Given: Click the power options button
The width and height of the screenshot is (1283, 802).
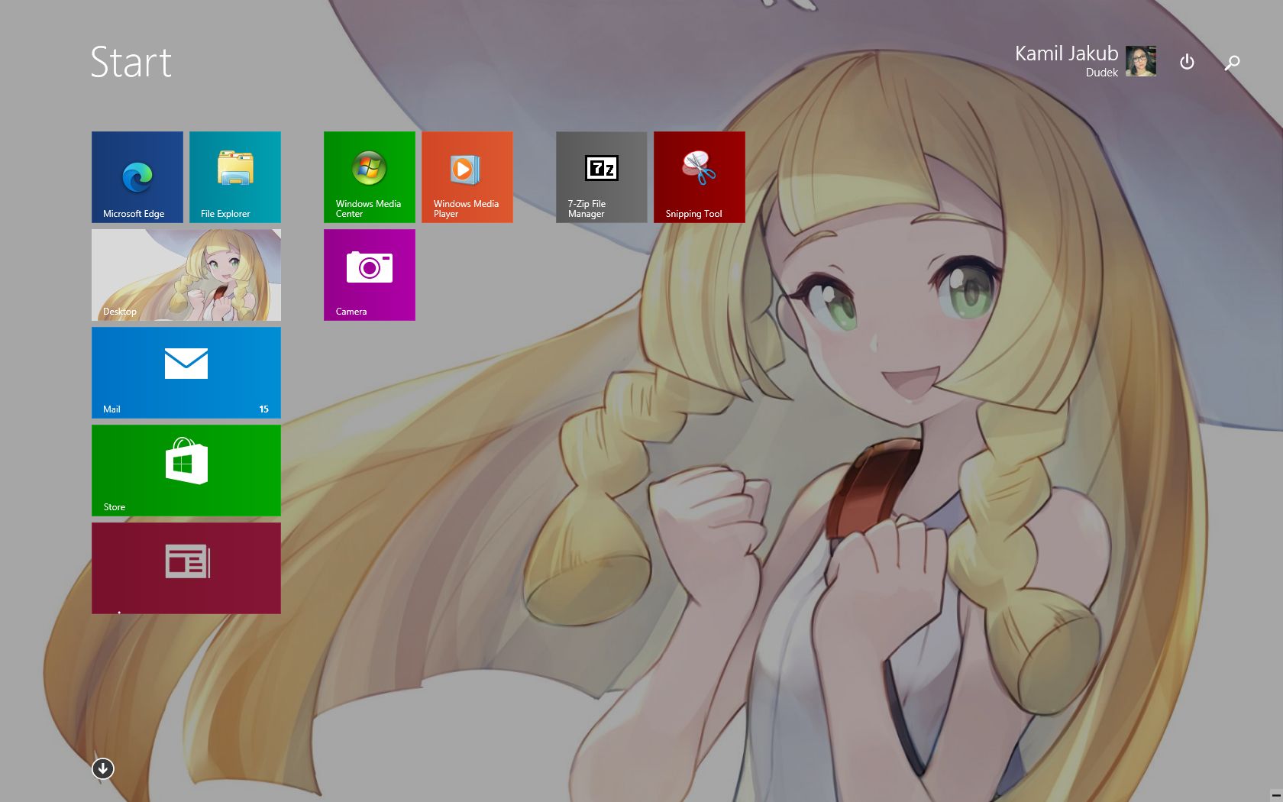Looking at the screenshot, I should pos(1187,62).
